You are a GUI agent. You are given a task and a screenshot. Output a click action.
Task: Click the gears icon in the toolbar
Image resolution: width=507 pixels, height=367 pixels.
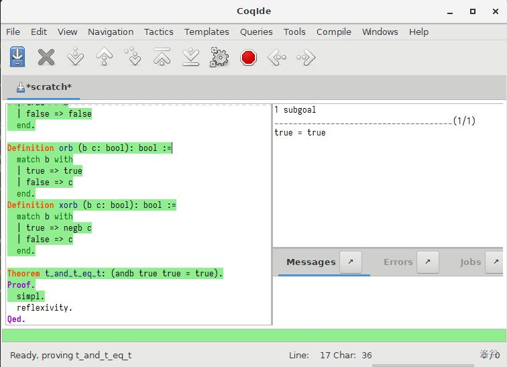pos(219,57)
